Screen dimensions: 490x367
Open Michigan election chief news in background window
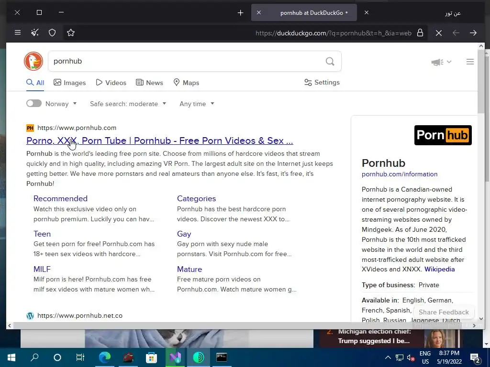374,336
